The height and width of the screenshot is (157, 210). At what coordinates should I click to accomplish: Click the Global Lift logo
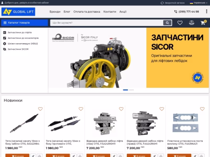(x=18, y=12)
